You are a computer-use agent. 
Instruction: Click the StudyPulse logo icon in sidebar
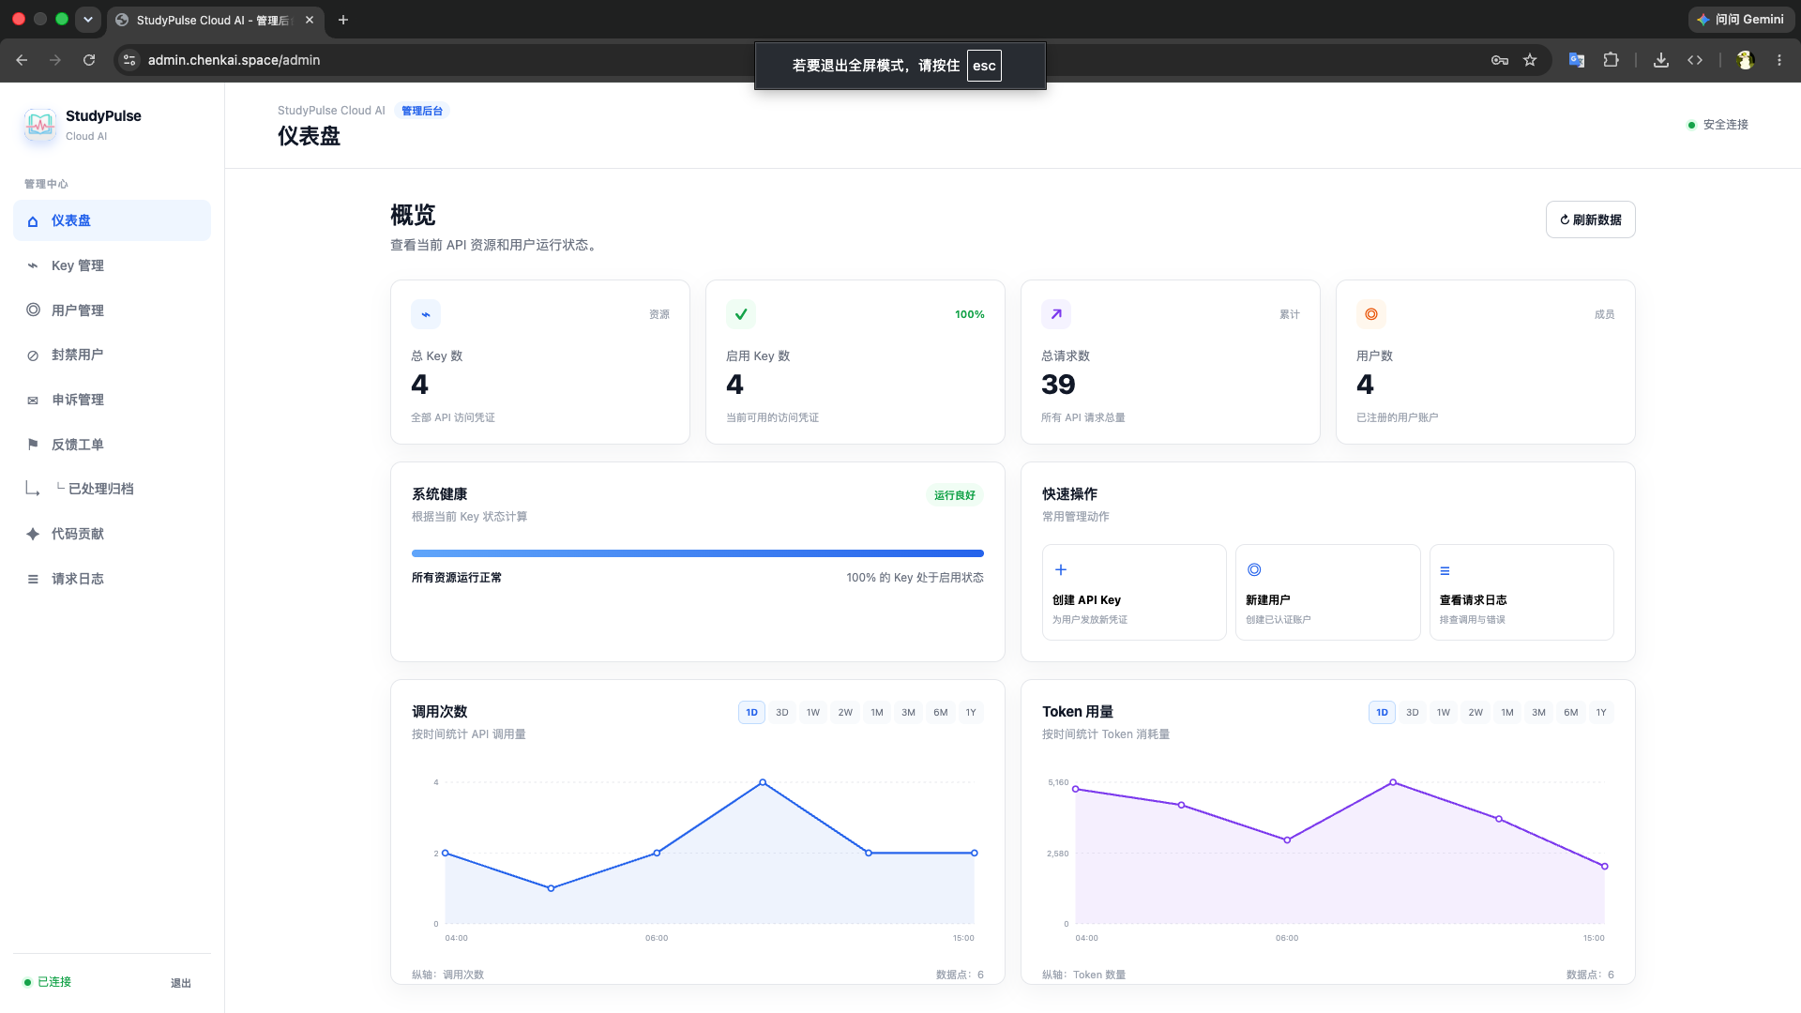click(40, 125)
